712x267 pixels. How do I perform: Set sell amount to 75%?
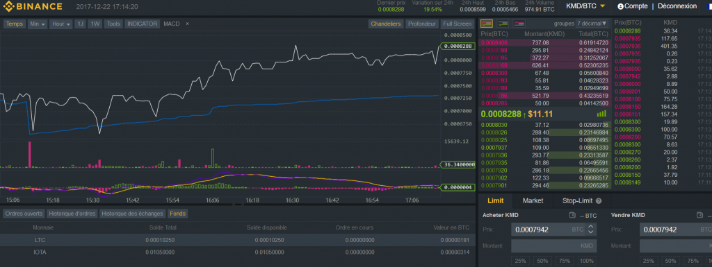coord(693,261)
